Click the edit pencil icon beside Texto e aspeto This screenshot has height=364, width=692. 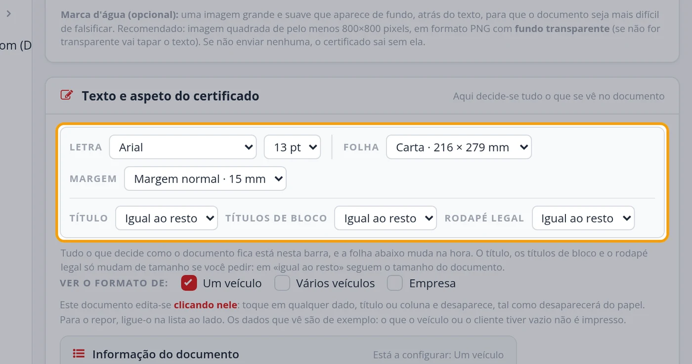67,95
